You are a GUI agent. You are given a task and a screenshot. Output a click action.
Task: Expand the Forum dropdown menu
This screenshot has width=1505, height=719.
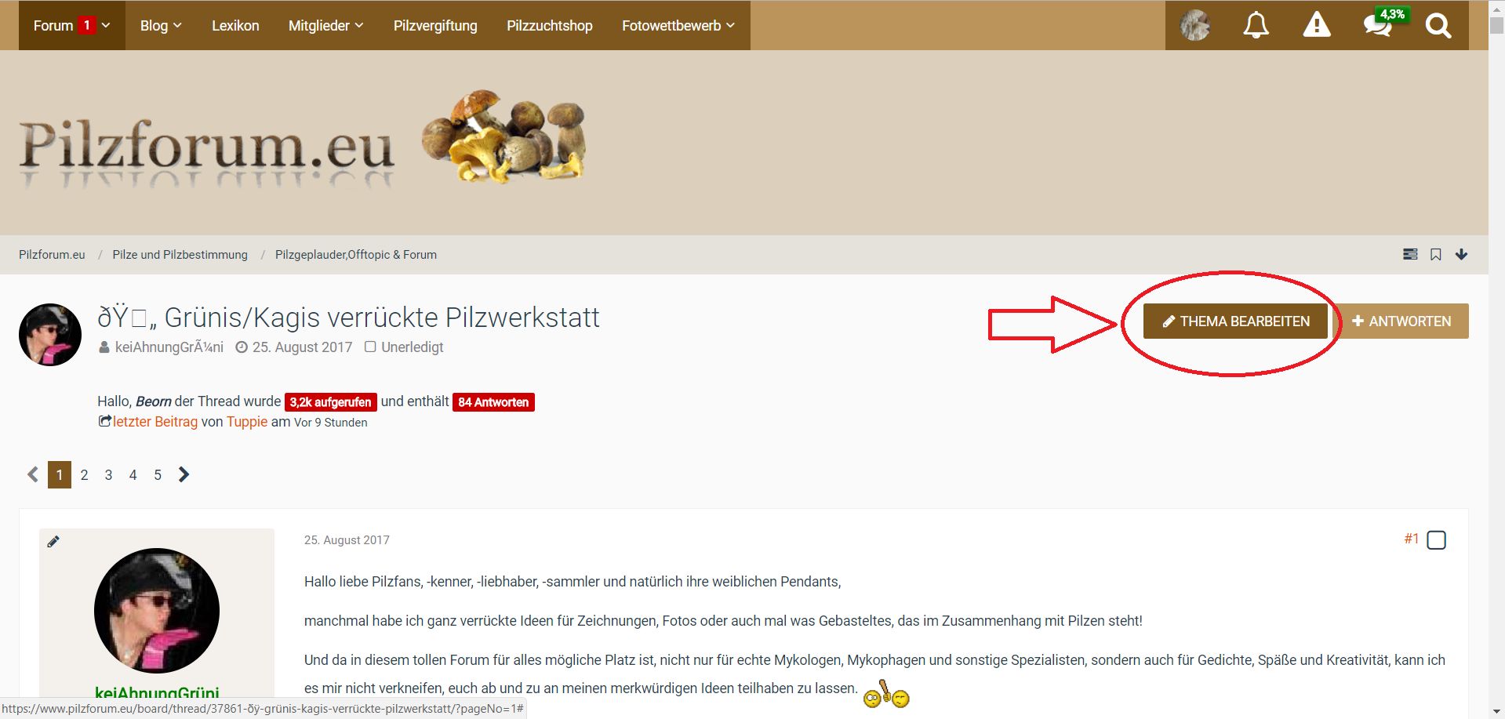[x=72, y=25]
